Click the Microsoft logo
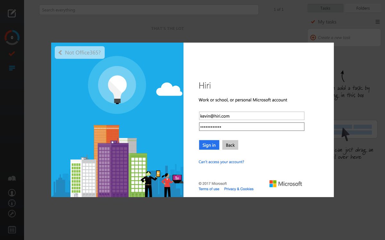 click(286, 184)
